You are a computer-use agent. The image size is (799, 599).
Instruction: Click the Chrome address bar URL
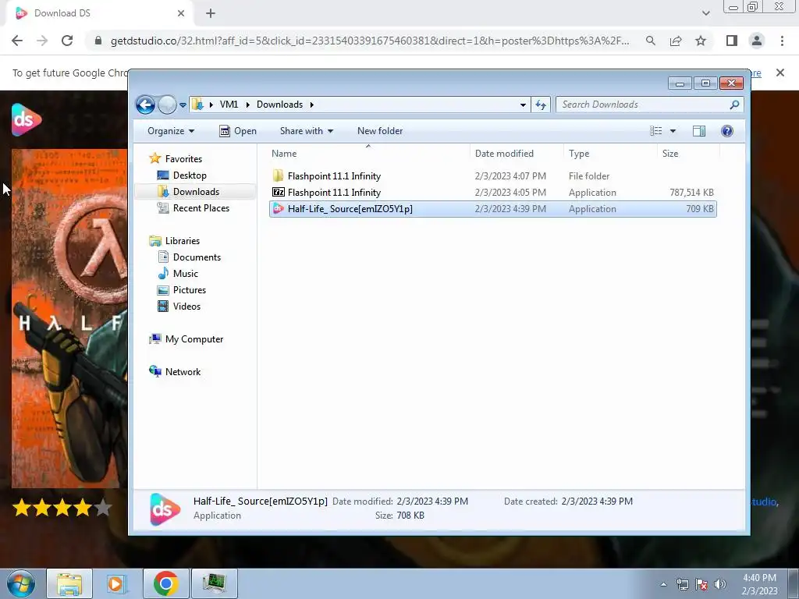[x=369, y=41]
